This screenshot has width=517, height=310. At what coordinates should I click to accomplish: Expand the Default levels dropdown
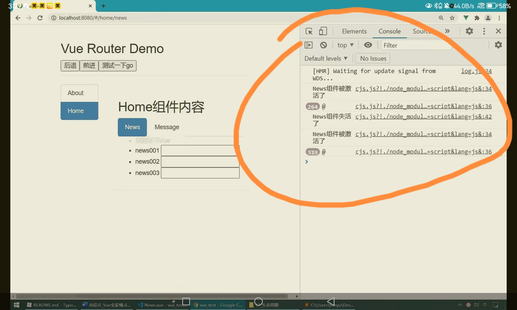pyautogui.click(x=326, y=59)
